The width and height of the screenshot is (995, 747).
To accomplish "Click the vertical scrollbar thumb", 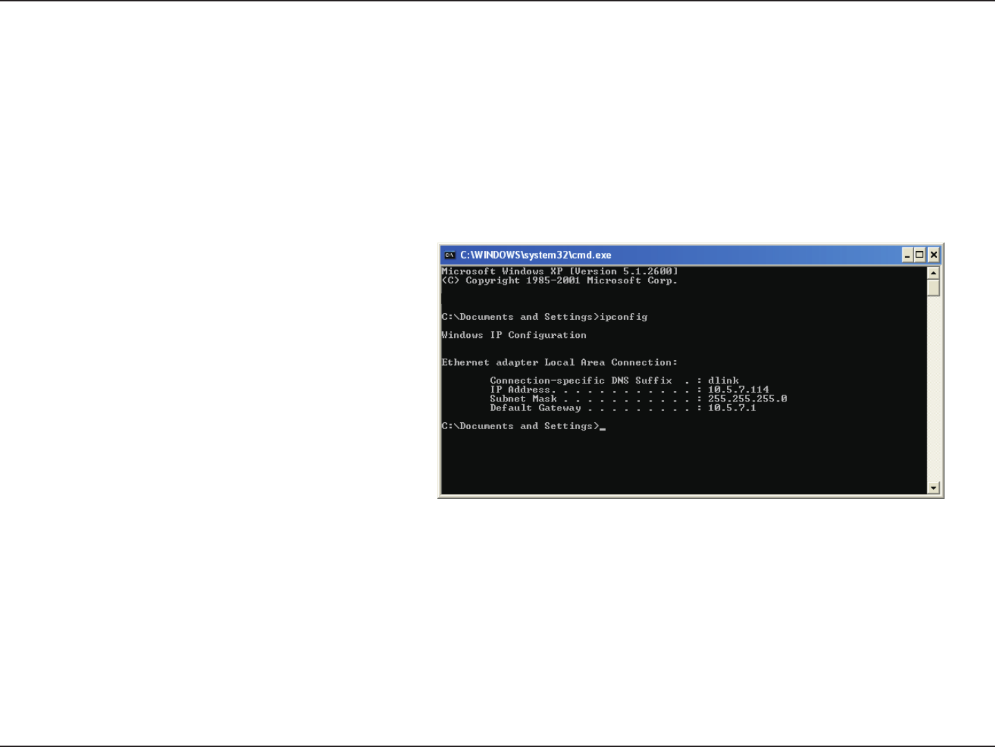I will click(x=934, y=288).
